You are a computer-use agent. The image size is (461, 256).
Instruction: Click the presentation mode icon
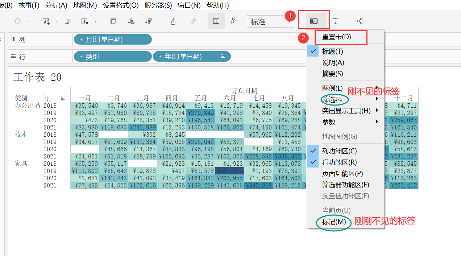click(x=336, y=21)
